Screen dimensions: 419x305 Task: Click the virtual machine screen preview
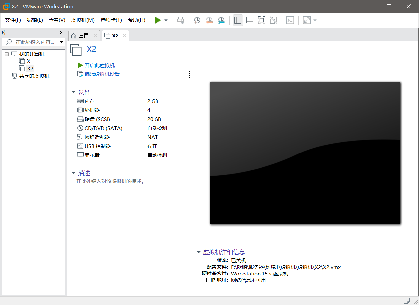coord(305,153)
